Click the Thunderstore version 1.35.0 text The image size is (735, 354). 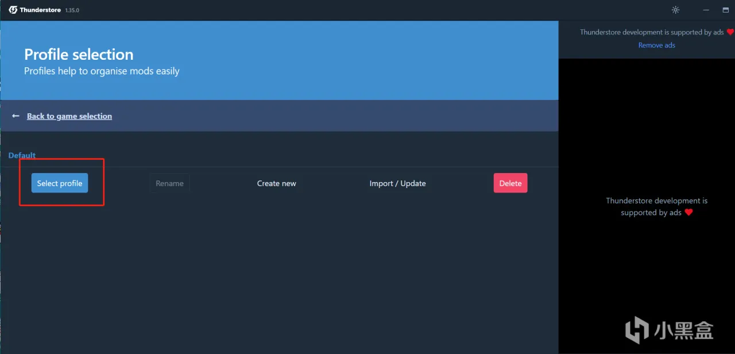coord(72,10)
